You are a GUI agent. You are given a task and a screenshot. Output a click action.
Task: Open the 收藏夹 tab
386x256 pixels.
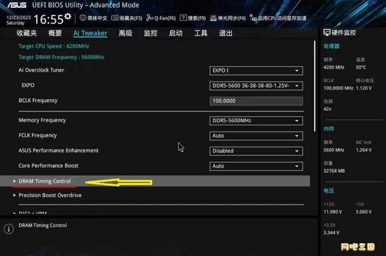click(27, 33)
